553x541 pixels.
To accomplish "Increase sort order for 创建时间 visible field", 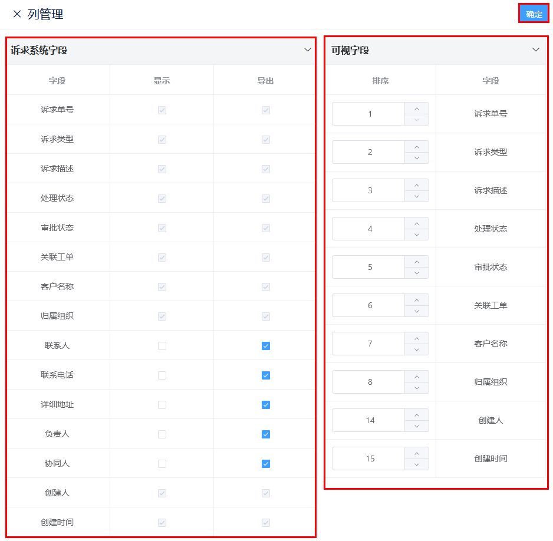I will pos(417,454).
